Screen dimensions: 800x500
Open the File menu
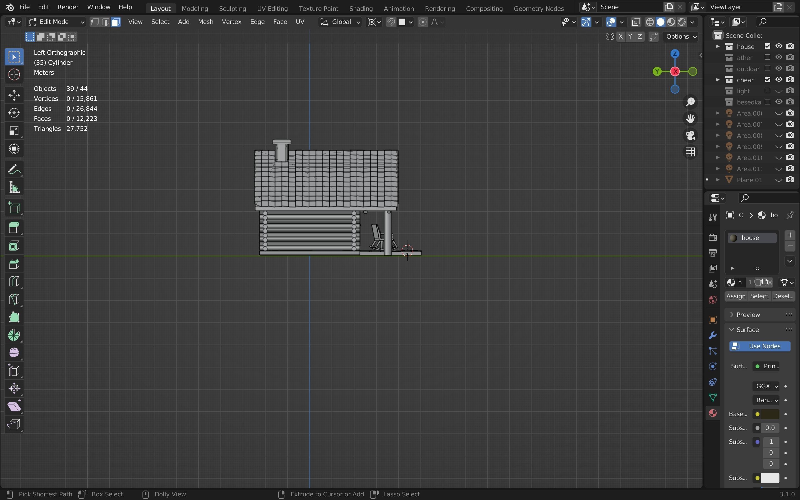(x=24, y=7)
